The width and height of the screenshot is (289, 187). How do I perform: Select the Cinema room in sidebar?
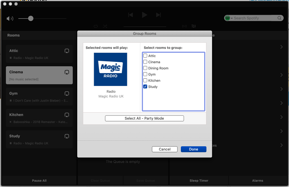[x=39, y=75]
